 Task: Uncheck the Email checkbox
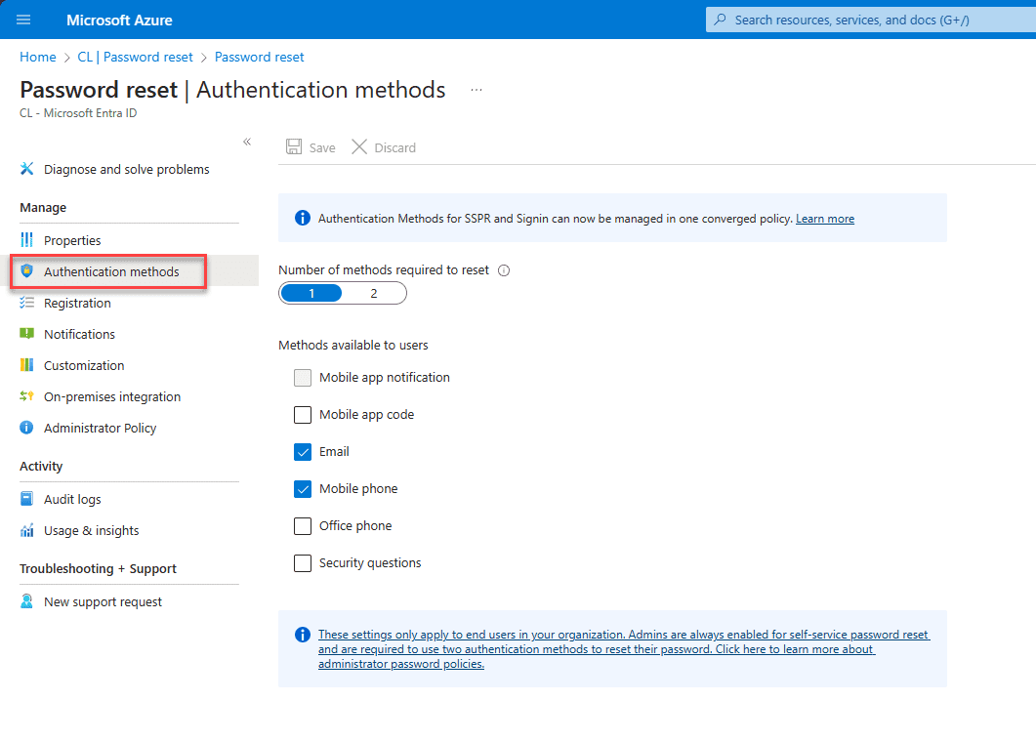pyautogui.click(x=303, y=451)
